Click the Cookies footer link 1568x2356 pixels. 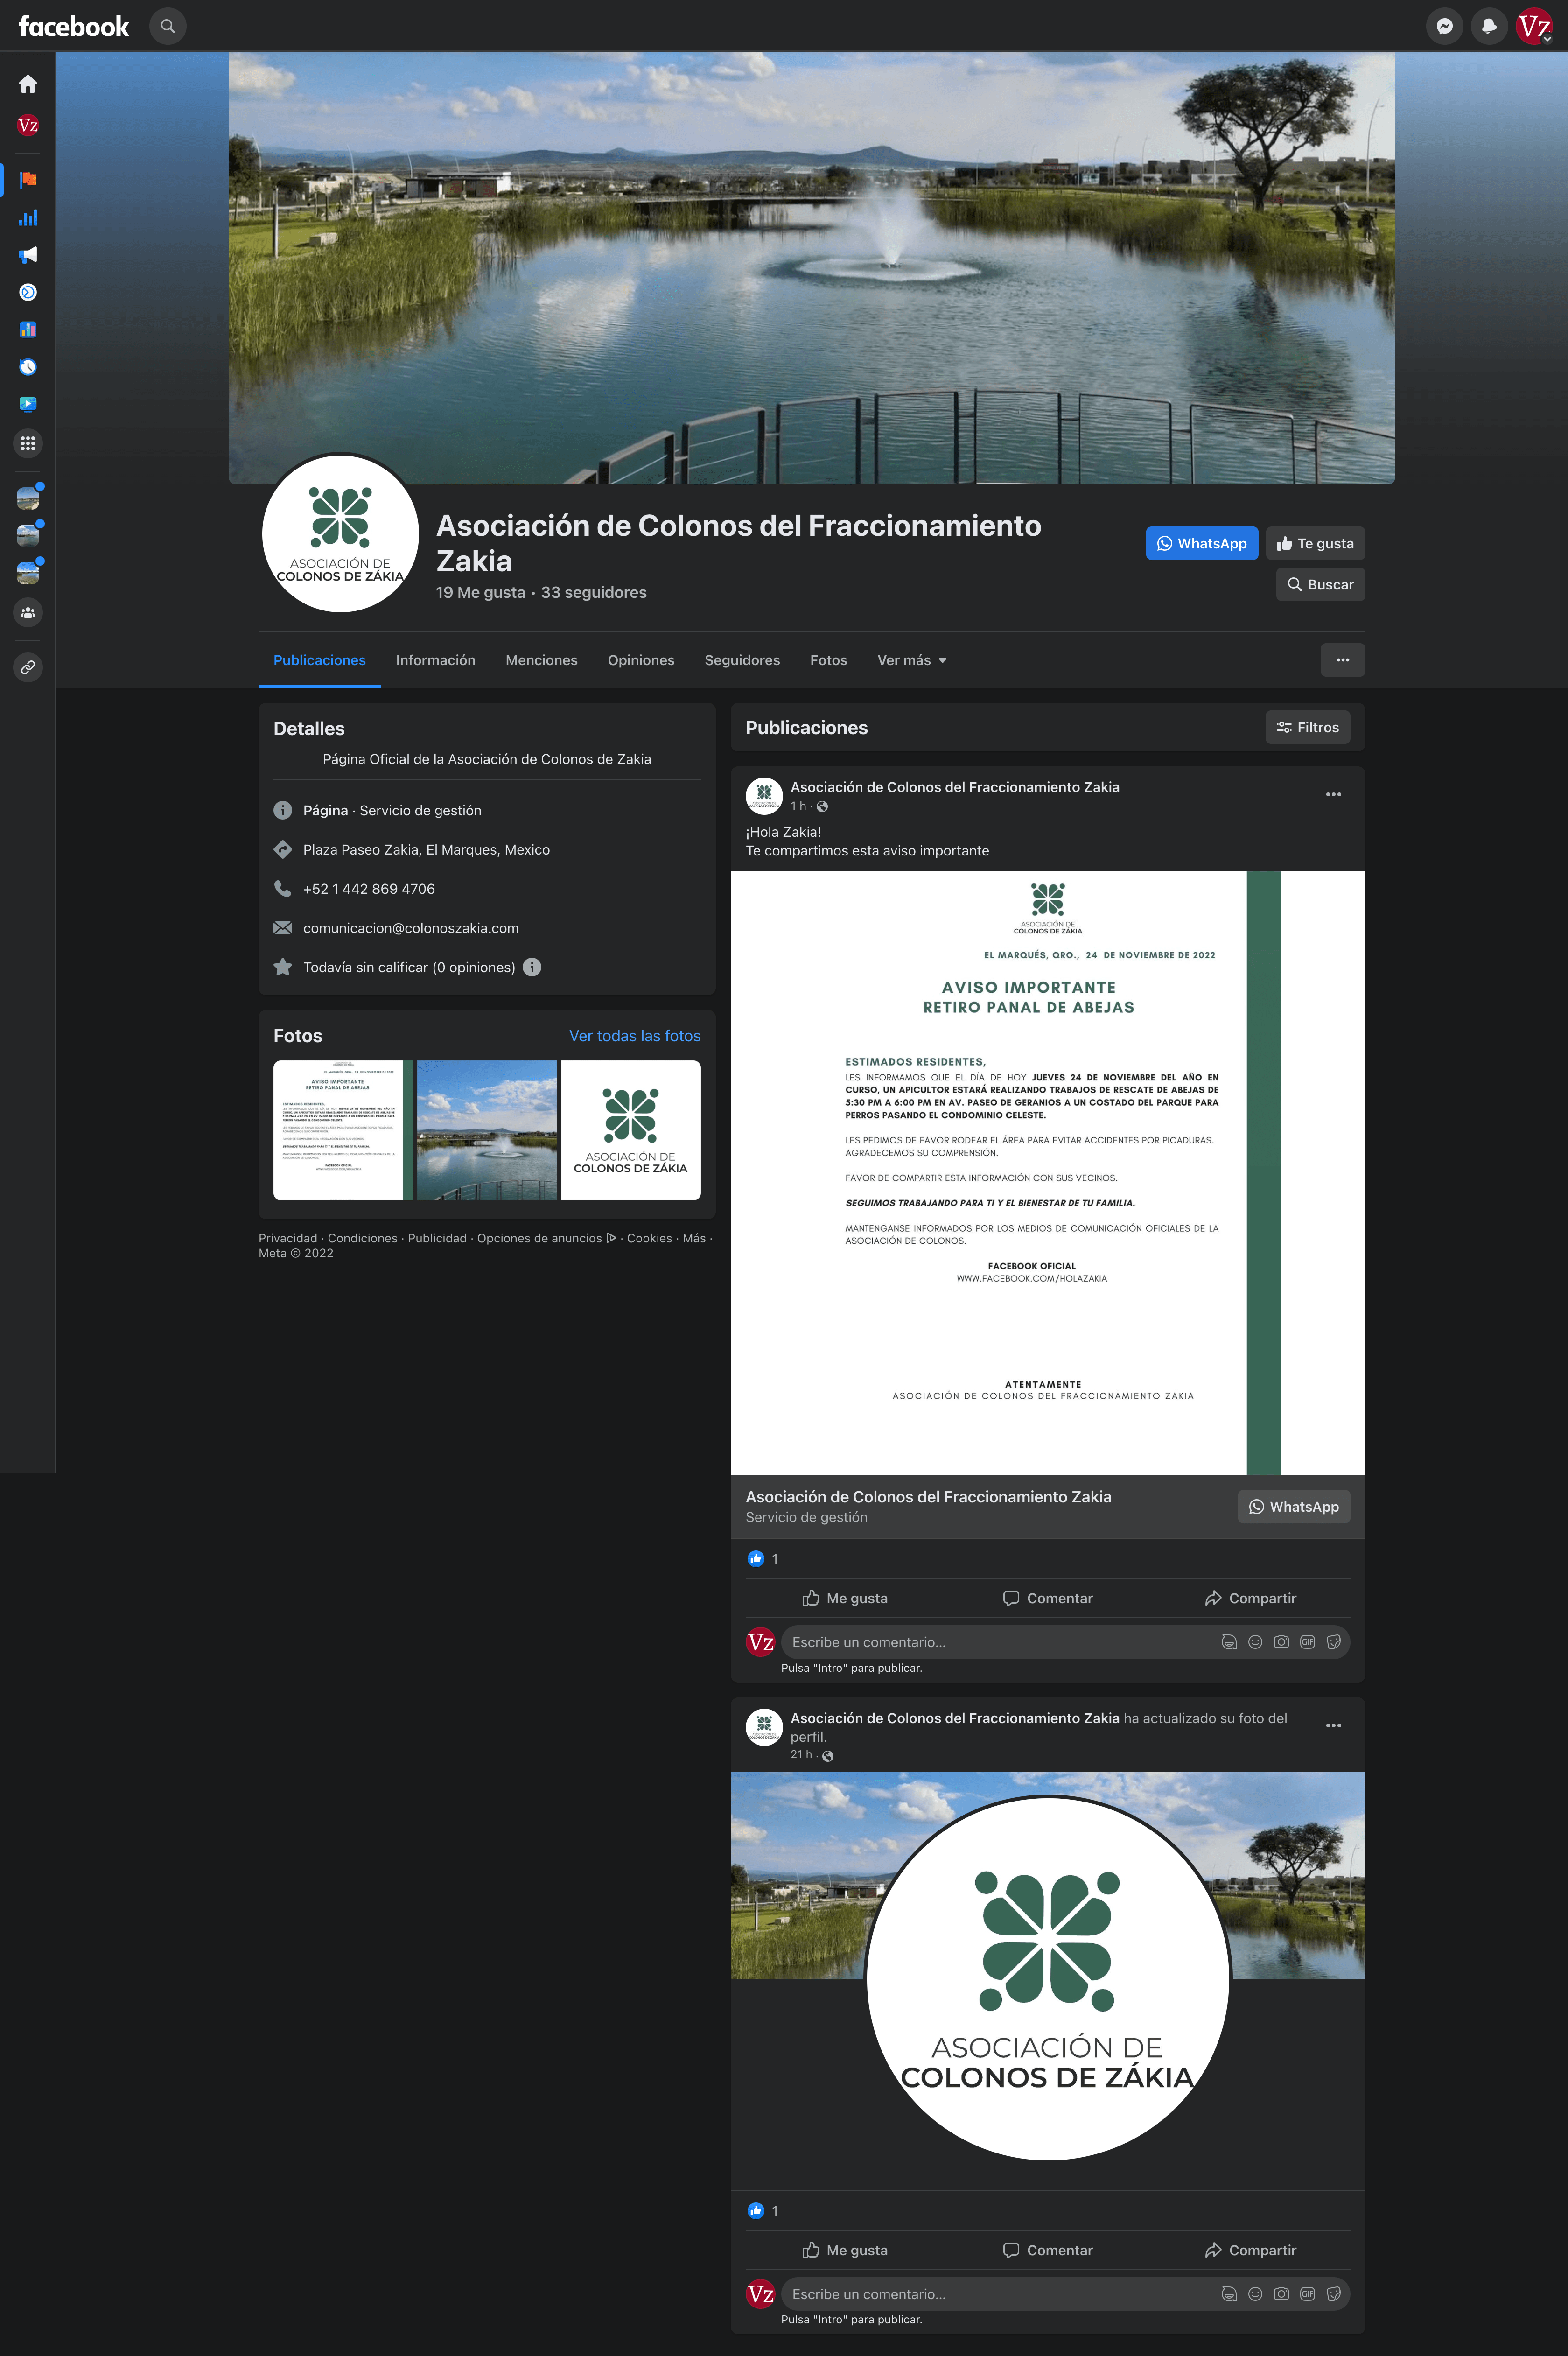pyautogui.click(x=649, y=1238)
